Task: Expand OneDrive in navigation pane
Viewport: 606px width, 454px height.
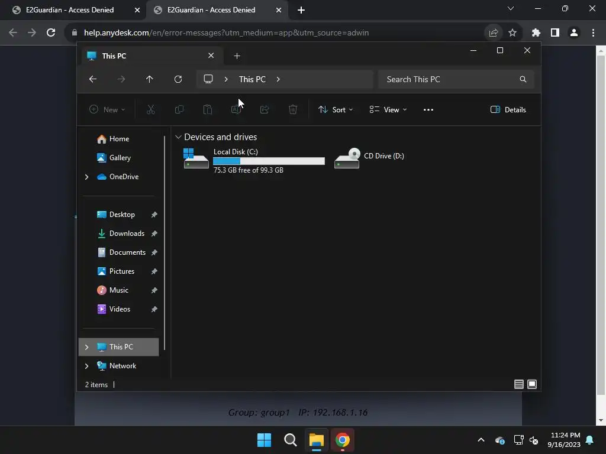Action: pos(86,177)
